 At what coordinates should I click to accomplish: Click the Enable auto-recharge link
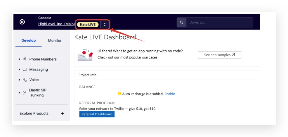coord(170,94)
